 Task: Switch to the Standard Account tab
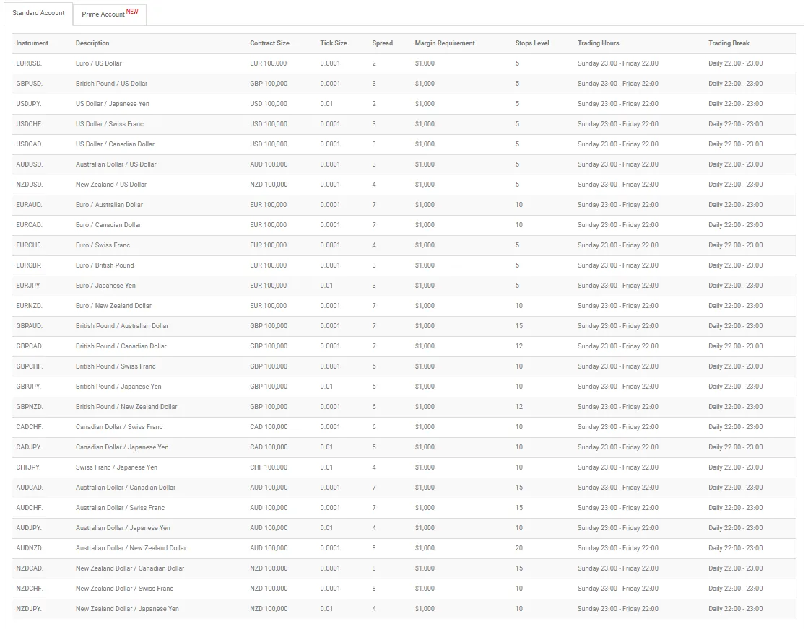coord(38,13)
